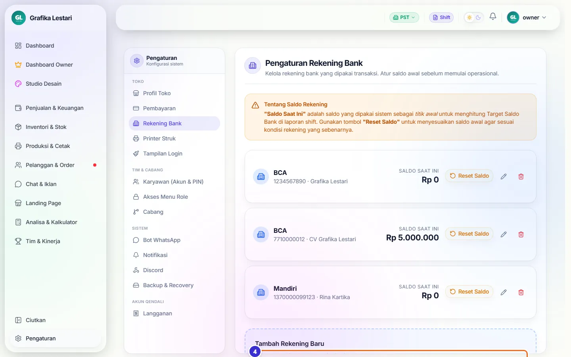Edit the Mandiri account pencil icon
The height and width of the screenshot is (357, 571).
(504, 292)
